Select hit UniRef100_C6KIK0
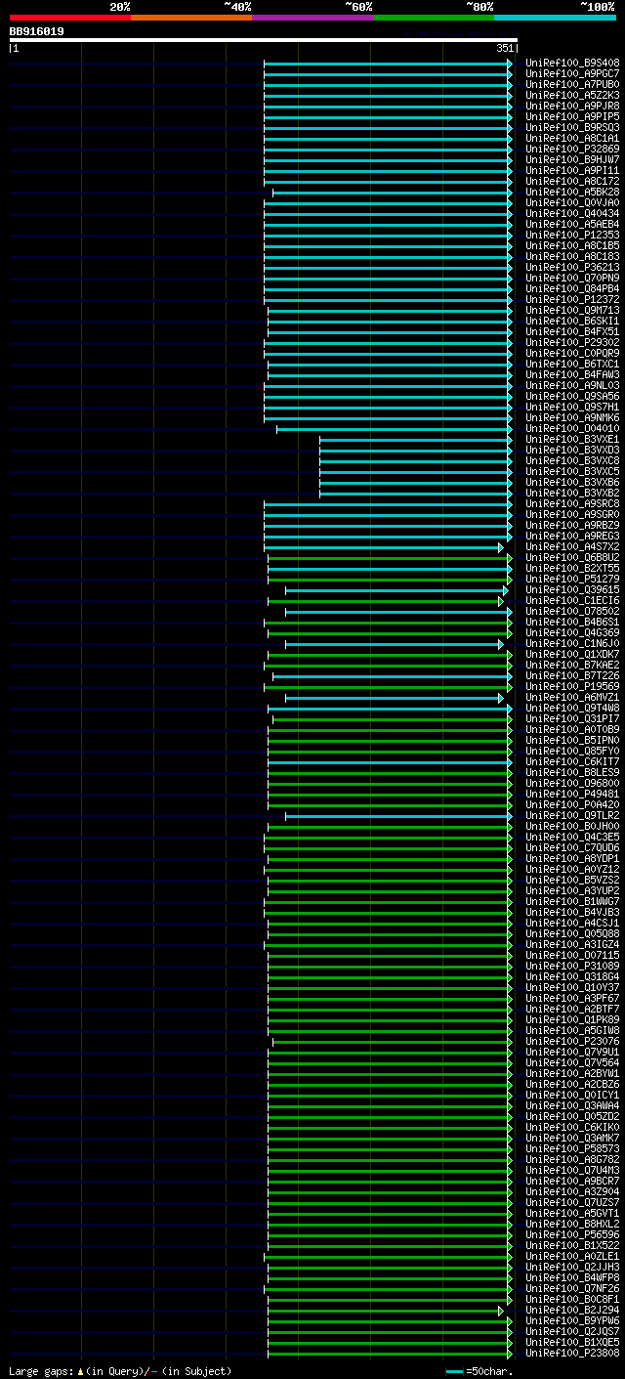This screenshot has width=625, height=1379. tap(572, 1128)
